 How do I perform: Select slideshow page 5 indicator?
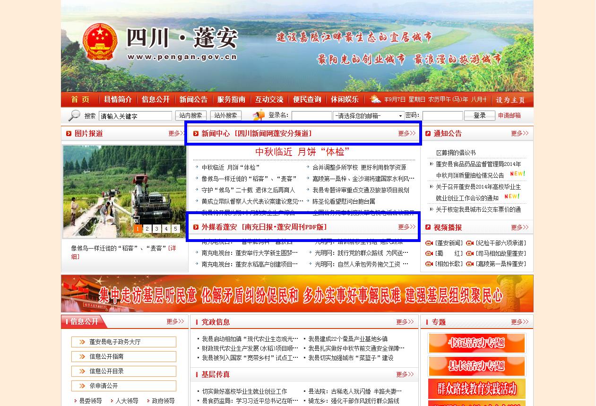175,229
